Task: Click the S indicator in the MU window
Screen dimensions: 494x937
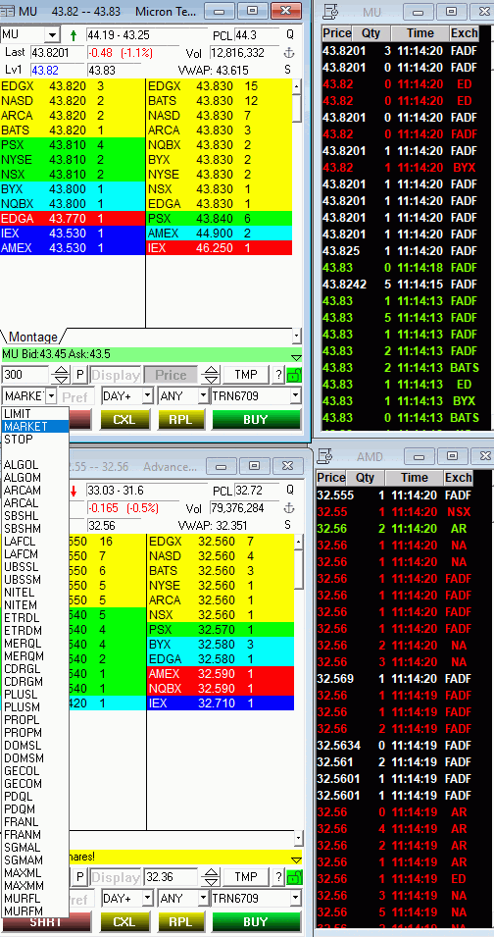Action: (x=287, y=70)
